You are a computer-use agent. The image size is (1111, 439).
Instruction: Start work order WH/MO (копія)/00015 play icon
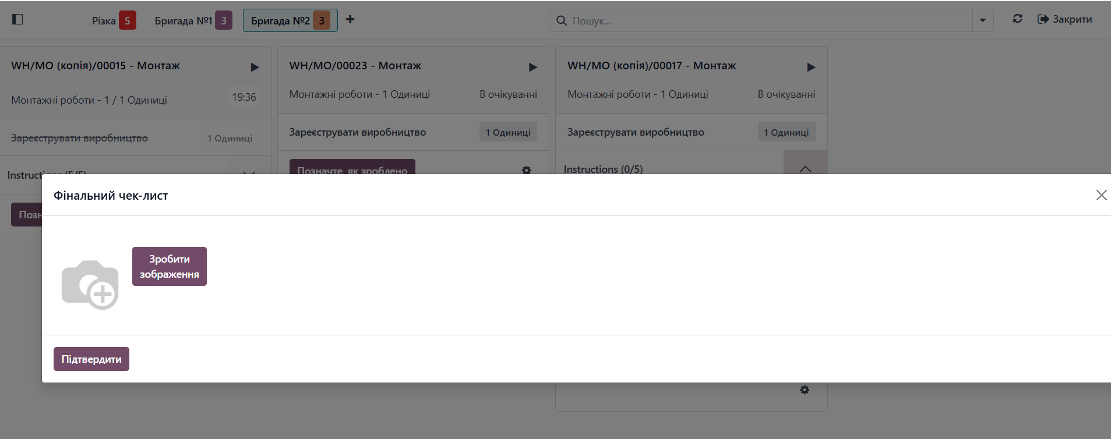(255, 67)
